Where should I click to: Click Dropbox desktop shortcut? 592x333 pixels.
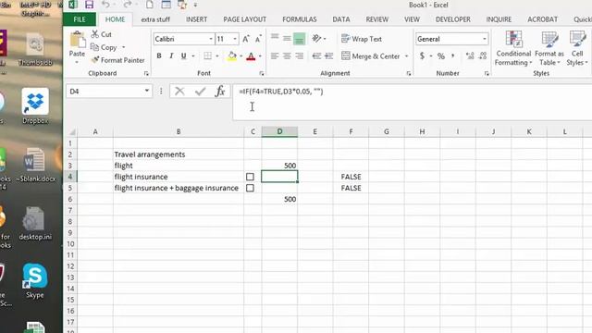(x=35, y=106)
